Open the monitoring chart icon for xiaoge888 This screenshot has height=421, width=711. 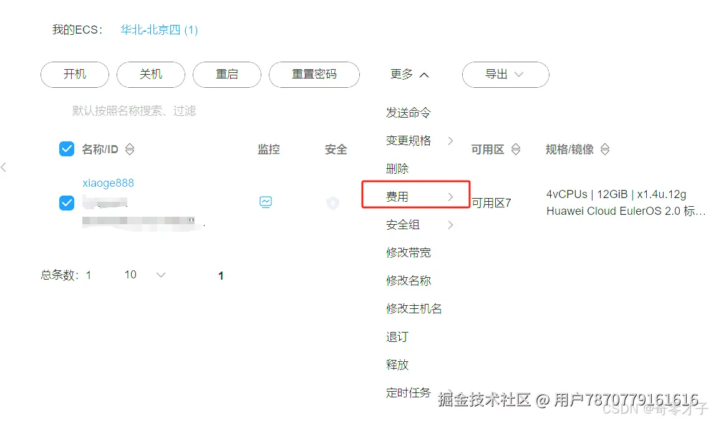pyautogui.click(x=266, y=202)
